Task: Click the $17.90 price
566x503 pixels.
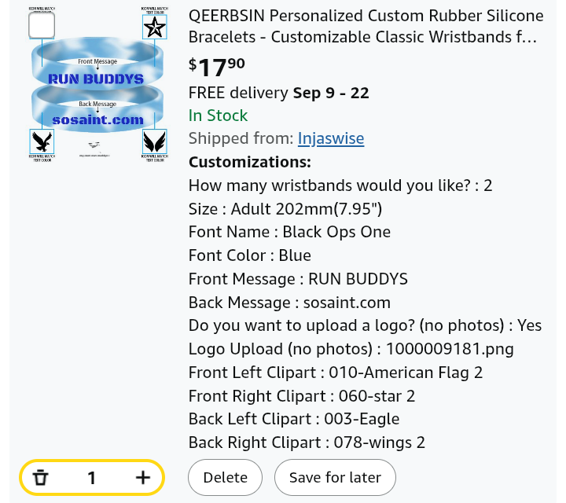Action: point(217,66)
